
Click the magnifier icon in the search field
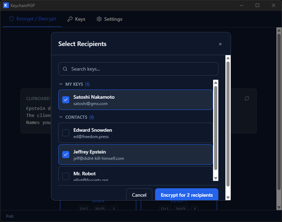click(65, 69)
